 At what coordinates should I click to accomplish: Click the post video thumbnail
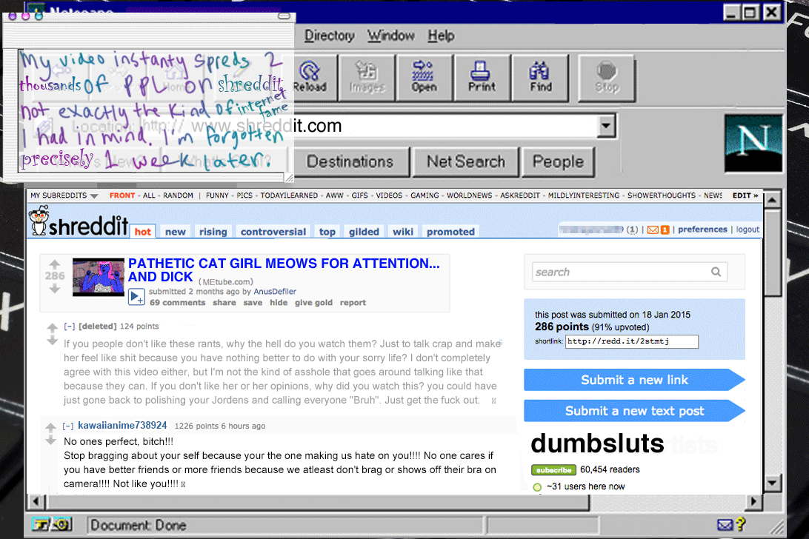point(98,277)
